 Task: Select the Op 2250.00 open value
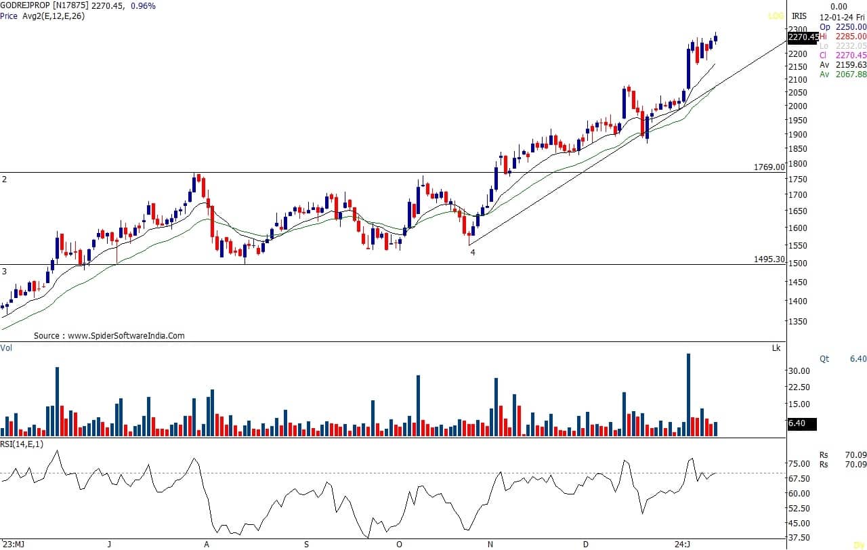[843, 26]
